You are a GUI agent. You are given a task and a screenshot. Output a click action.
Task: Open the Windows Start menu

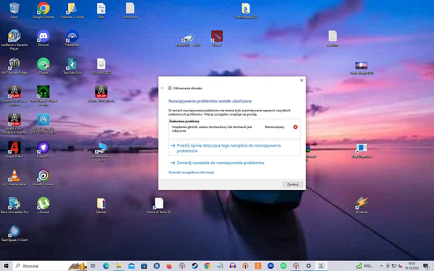(x=5, y=266)
